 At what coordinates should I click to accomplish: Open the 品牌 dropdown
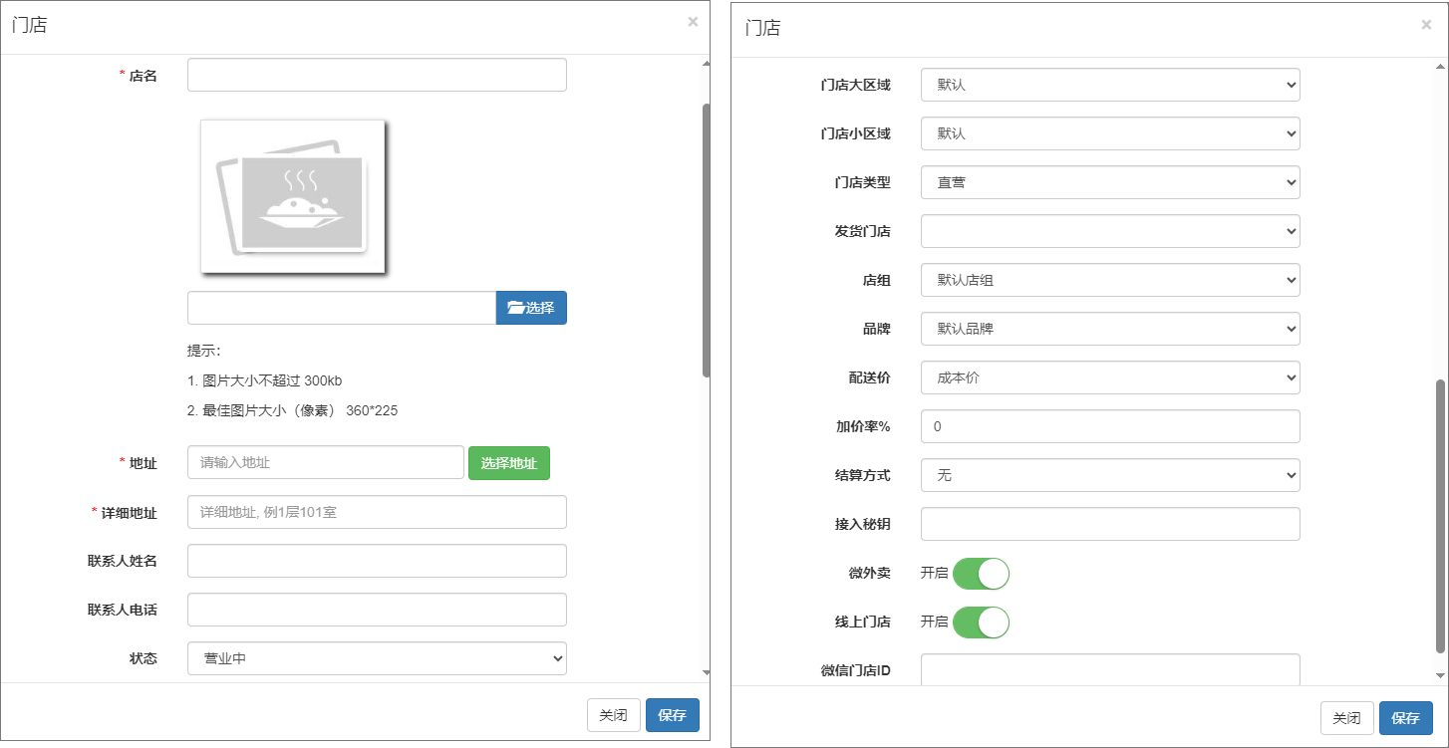[x=1110, y=329]
